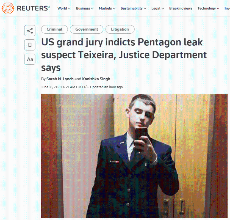
Task: Open author Kanishka Singh's profile
Action: point(96,79)
